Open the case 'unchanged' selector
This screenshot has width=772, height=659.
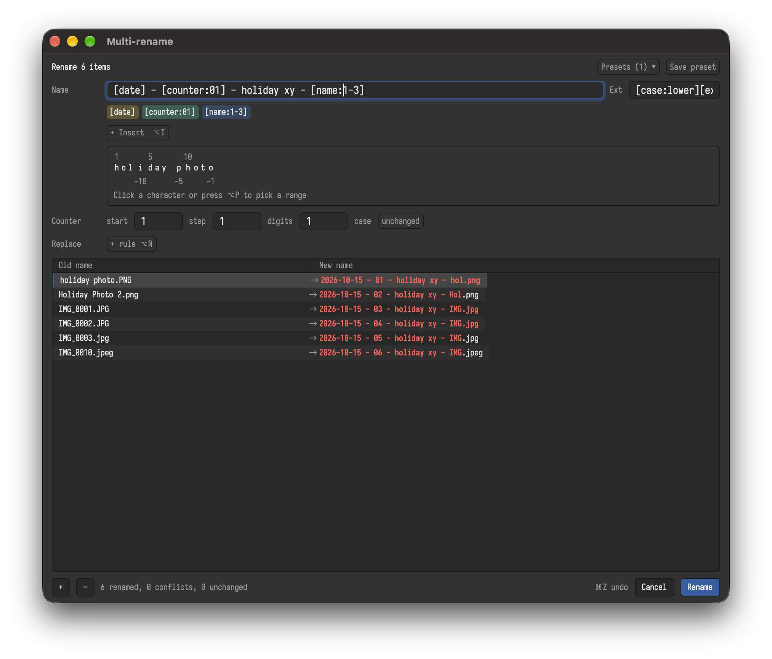[x=400, y=221]
